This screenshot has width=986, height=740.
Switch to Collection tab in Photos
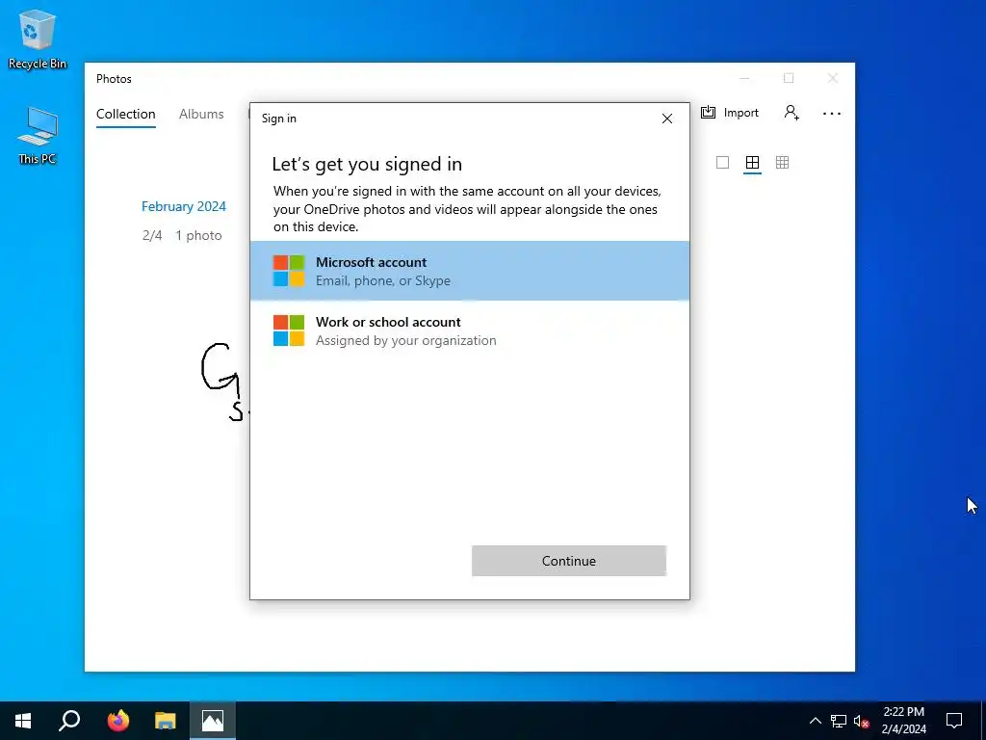126,114
